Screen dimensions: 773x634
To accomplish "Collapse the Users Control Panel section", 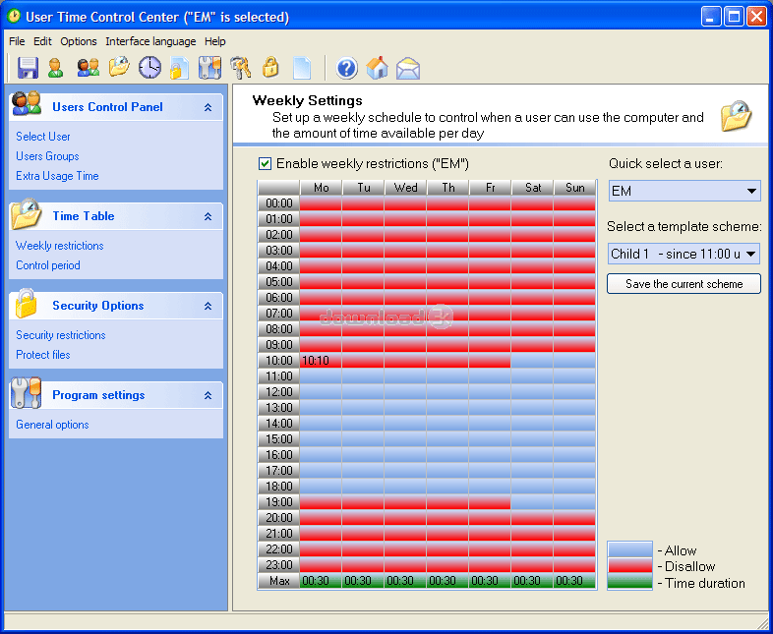I will [x=208, y=107].
